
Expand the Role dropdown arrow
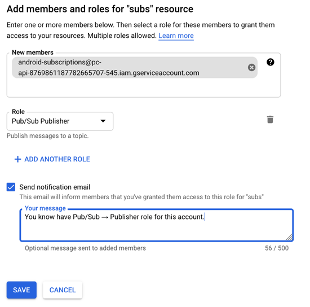point(103,121)
